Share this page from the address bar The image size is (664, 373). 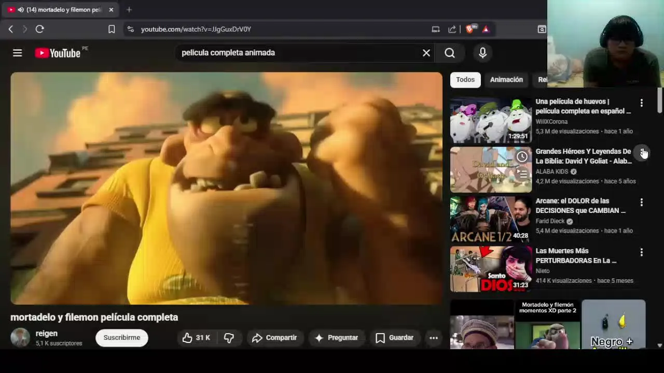[x=452, y=30]
